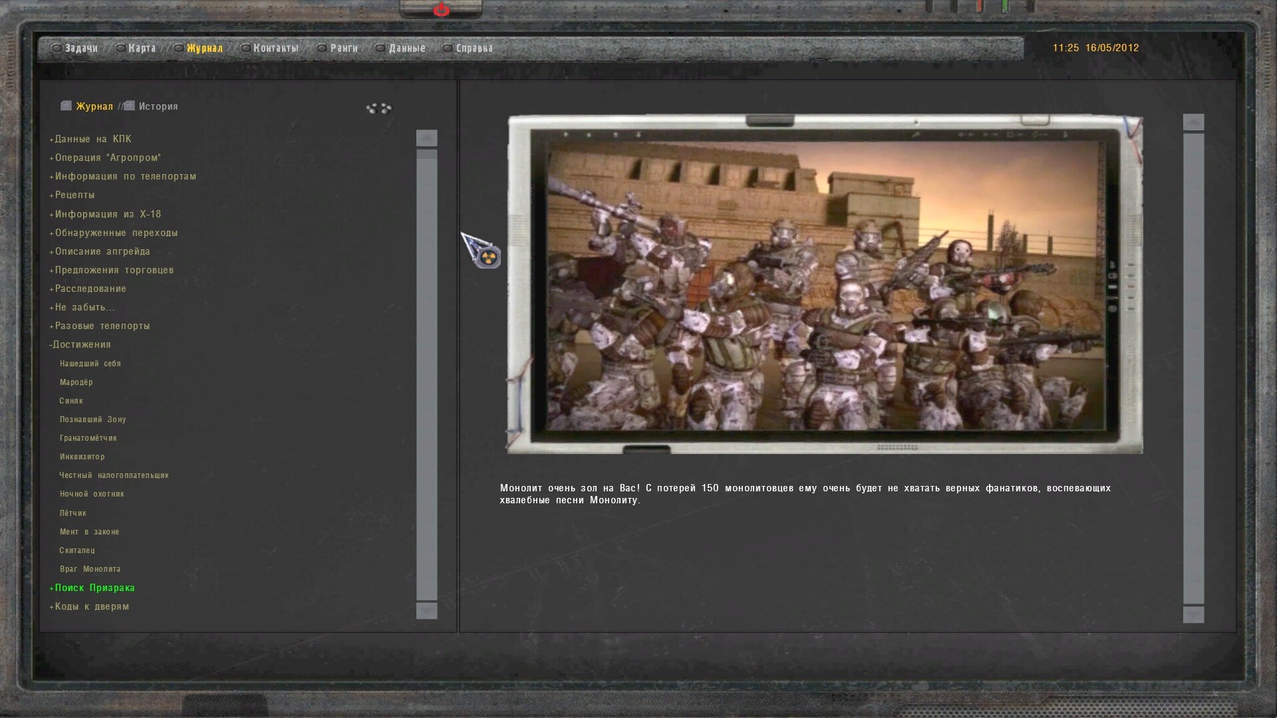1277x718 pixels.
Task: Open the Инквизитор achievement
Action: 82,457
